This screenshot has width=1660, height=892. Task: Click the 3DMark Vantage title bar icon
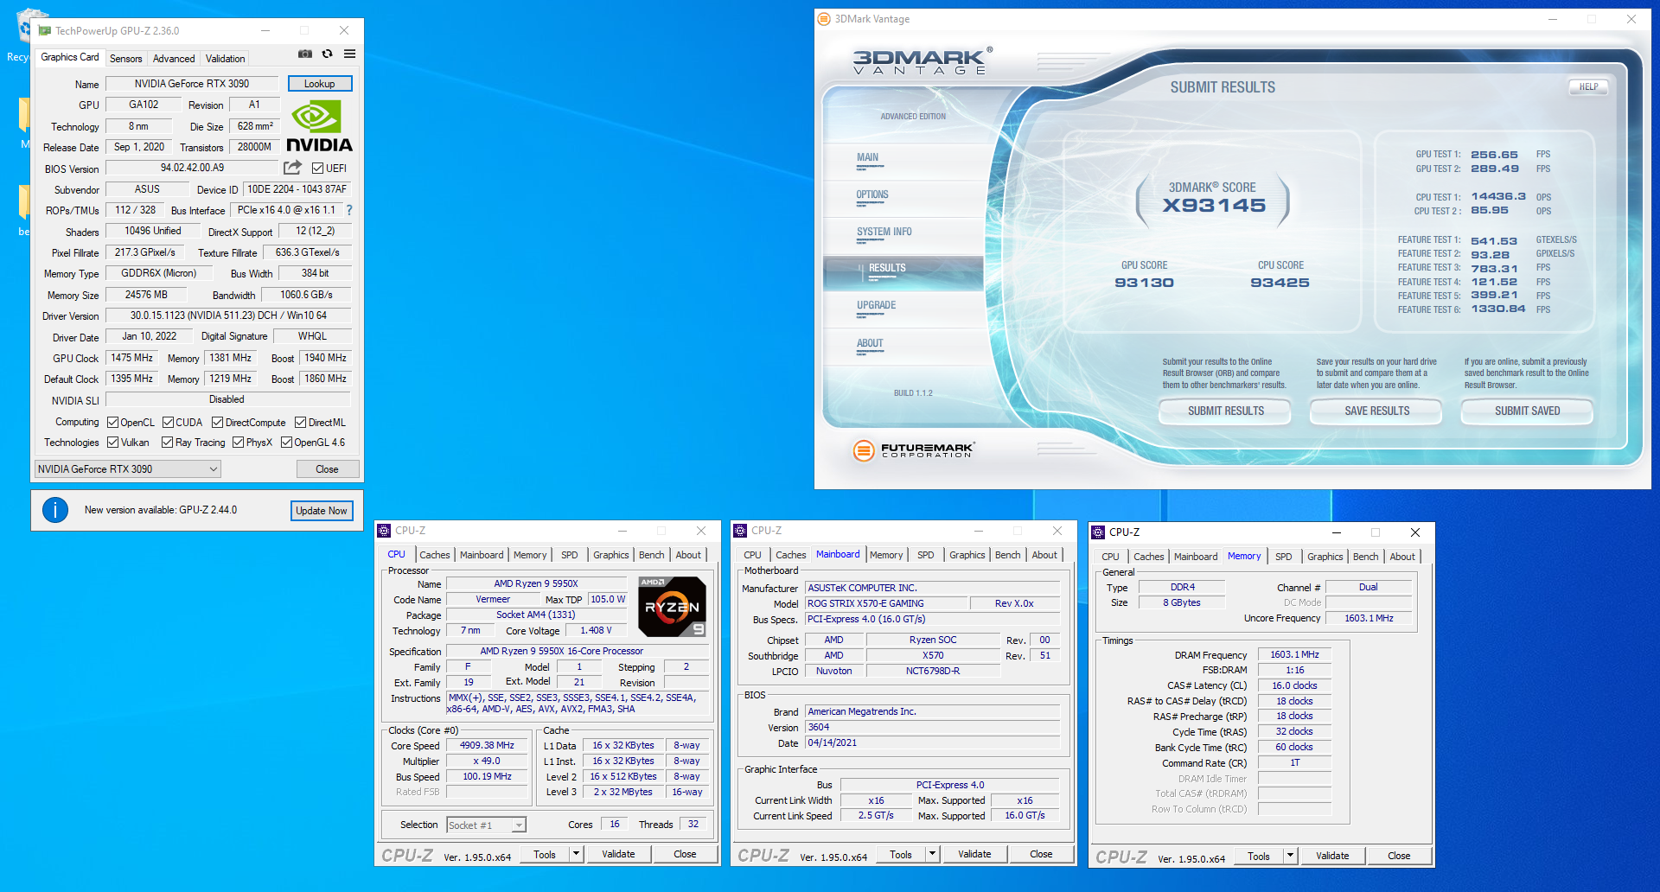coord(824,19)
